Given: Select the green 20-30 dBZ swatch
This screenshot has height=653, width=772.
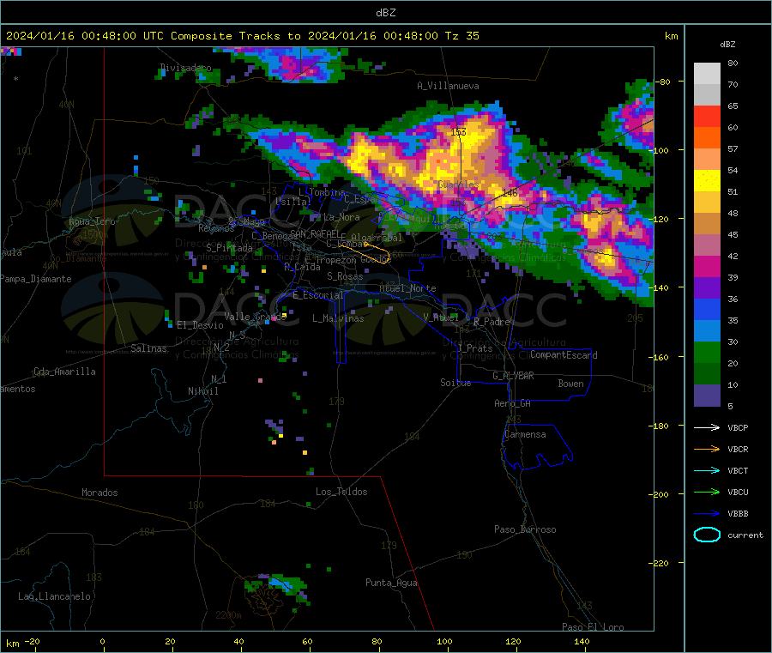Looking at the screenshot, I should tap(707, 353).
